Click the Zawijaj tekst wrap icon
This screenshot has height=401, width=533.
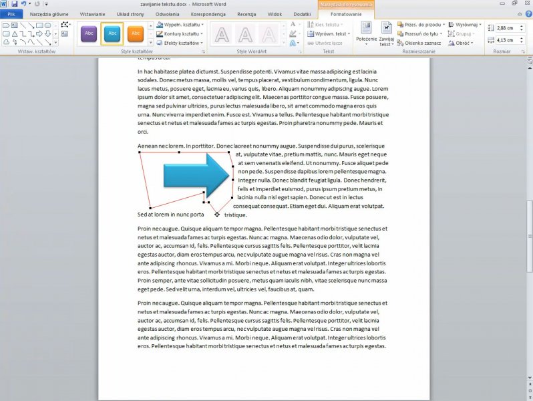pyautogui.click(x=387, y=33)
